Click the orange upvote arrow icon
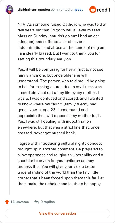Screen dimensions: 115x223 [x=7, y=202]
